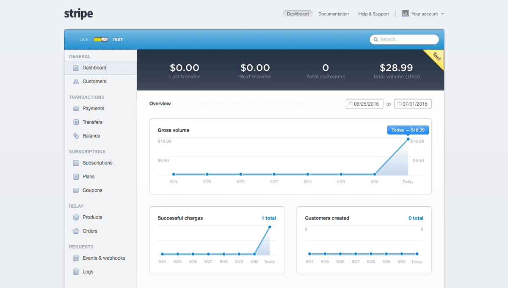
Task: Click the Products box icon
Action: pos(76,217)
